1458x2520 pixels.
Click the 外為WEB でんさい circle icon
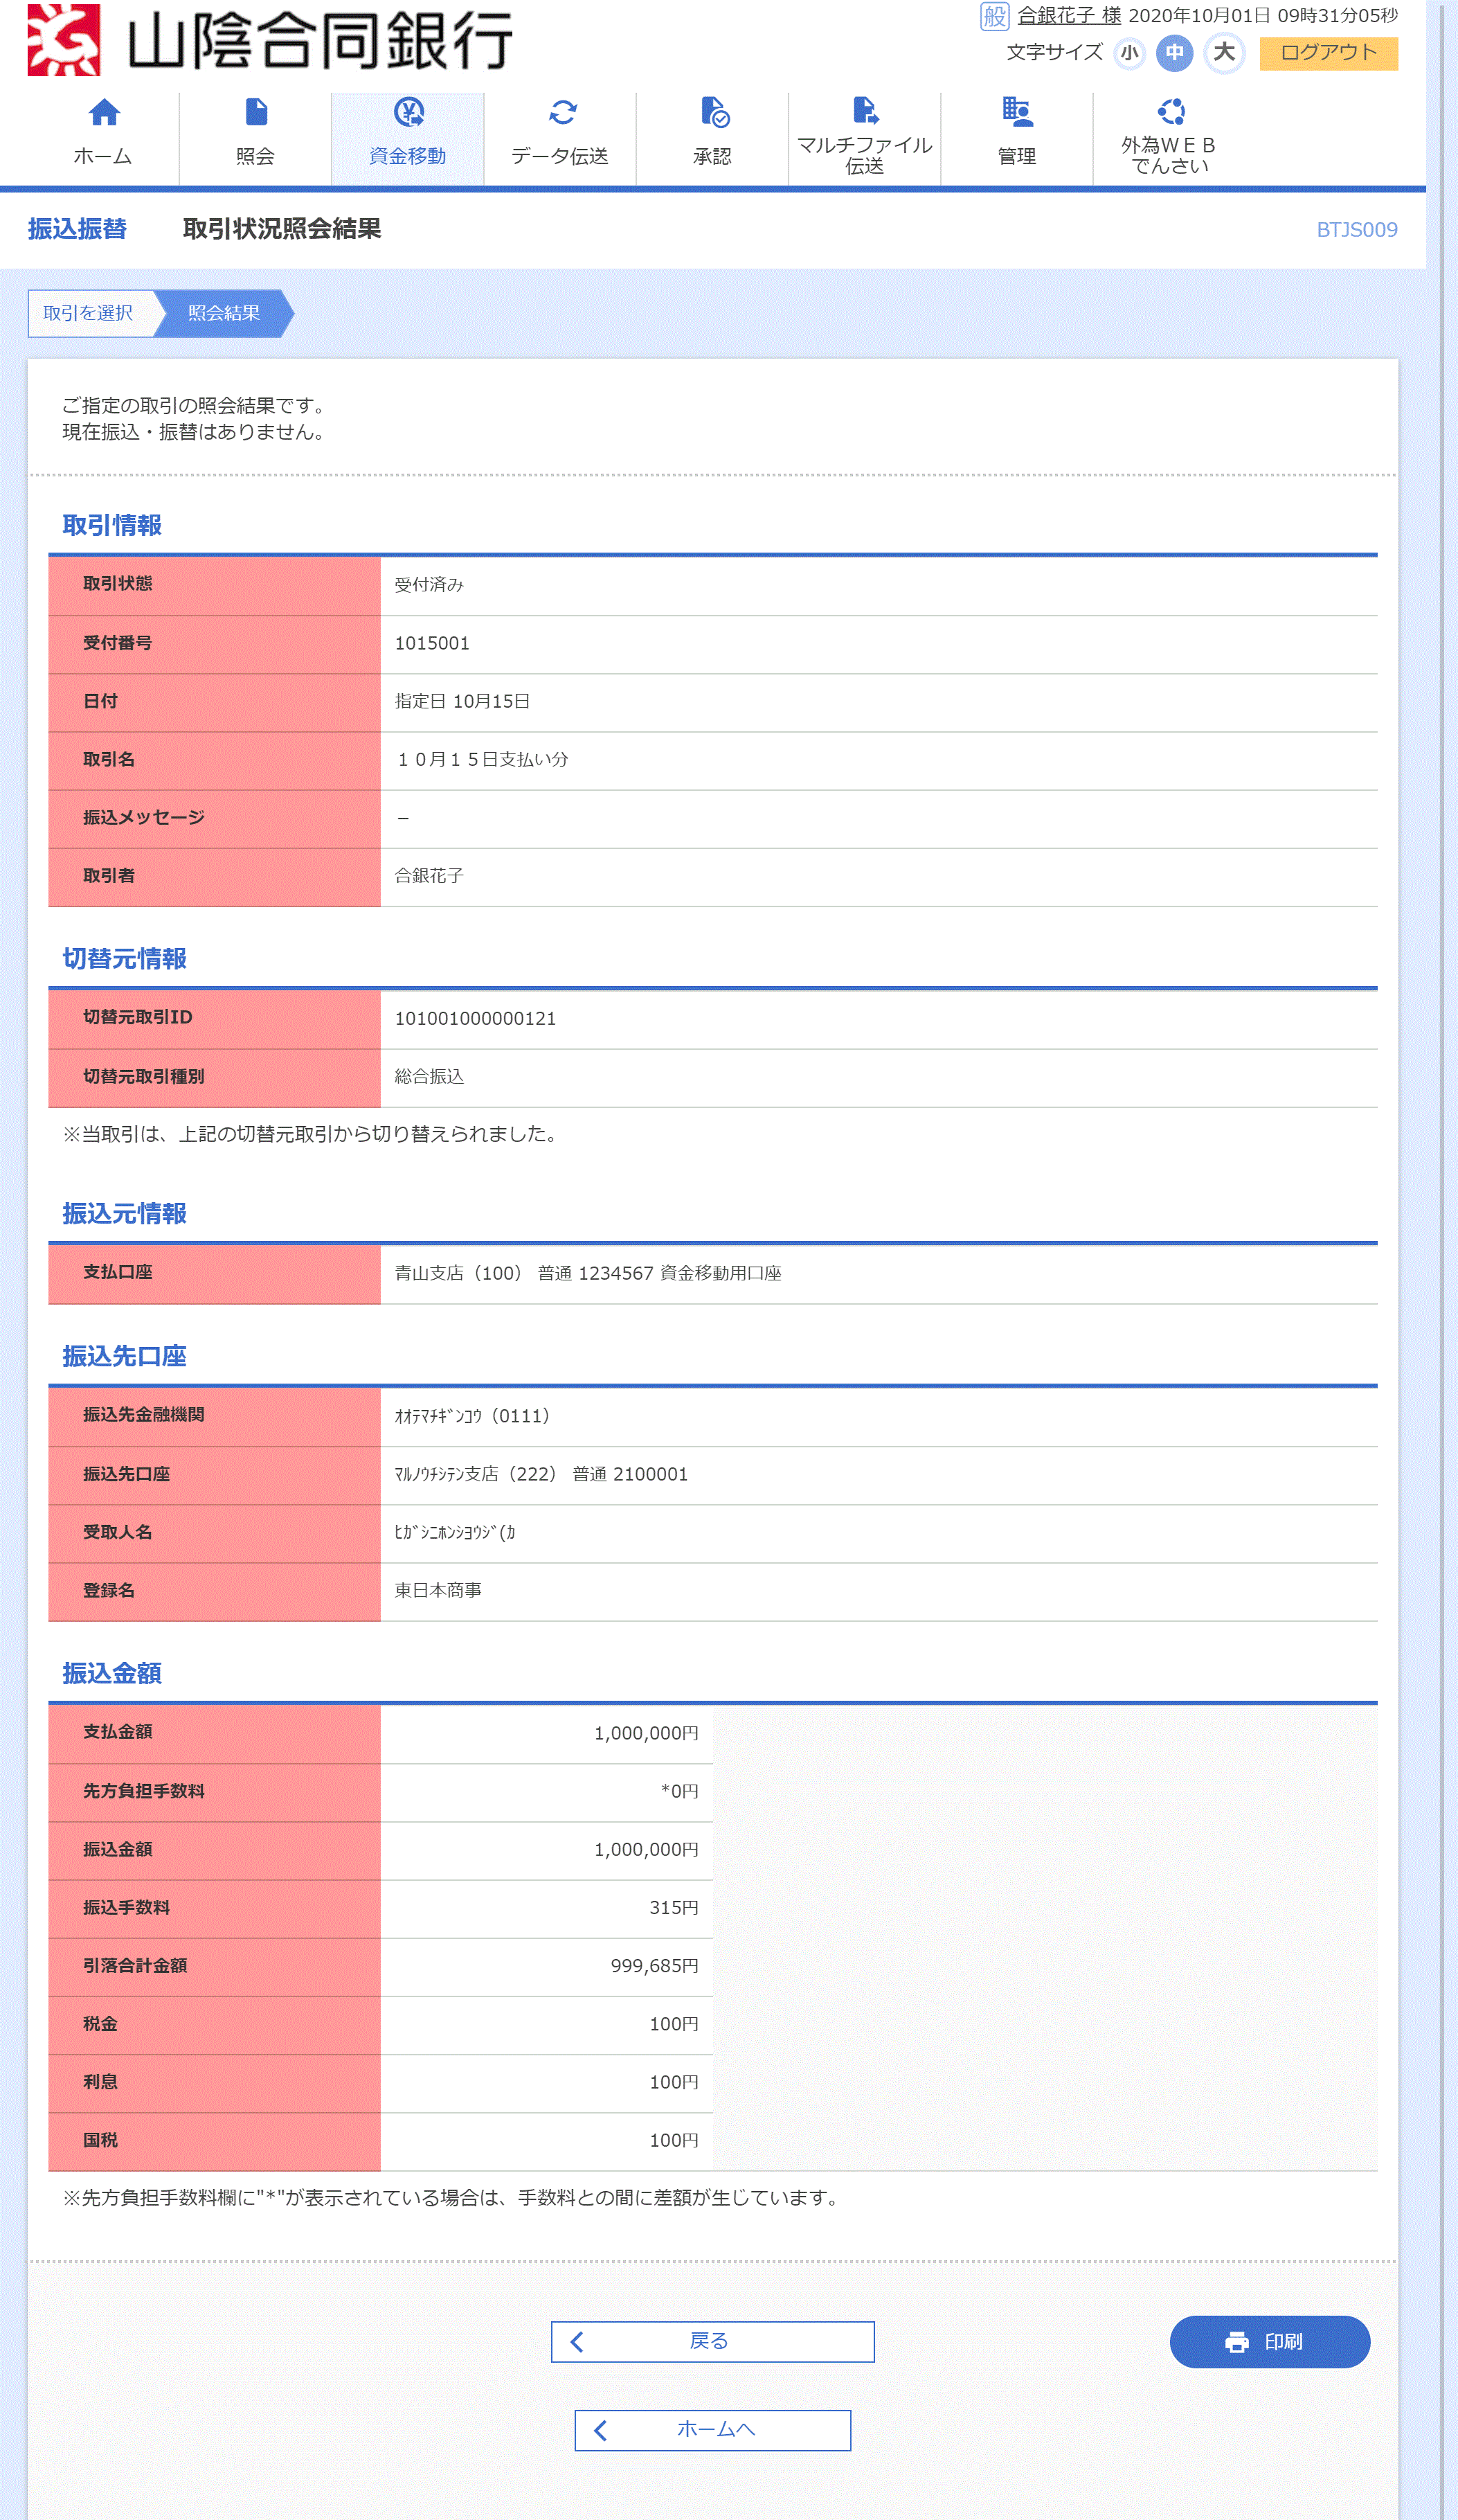(1170, 111)
